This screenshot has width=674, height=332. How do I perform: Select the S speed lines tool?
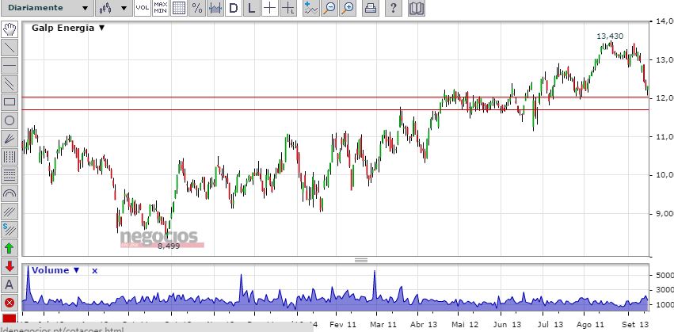point(10,229)
